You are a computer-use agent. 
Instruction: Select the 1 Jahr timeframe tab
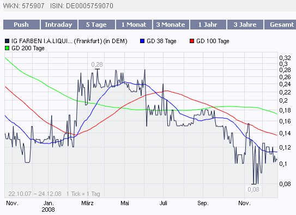click(208, 25)
